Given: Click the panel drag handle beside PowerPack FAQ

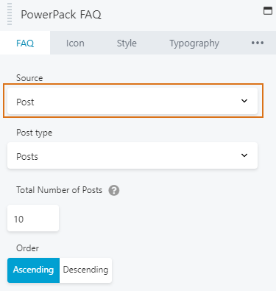Looking at the screenshot, I should point(10,14).
